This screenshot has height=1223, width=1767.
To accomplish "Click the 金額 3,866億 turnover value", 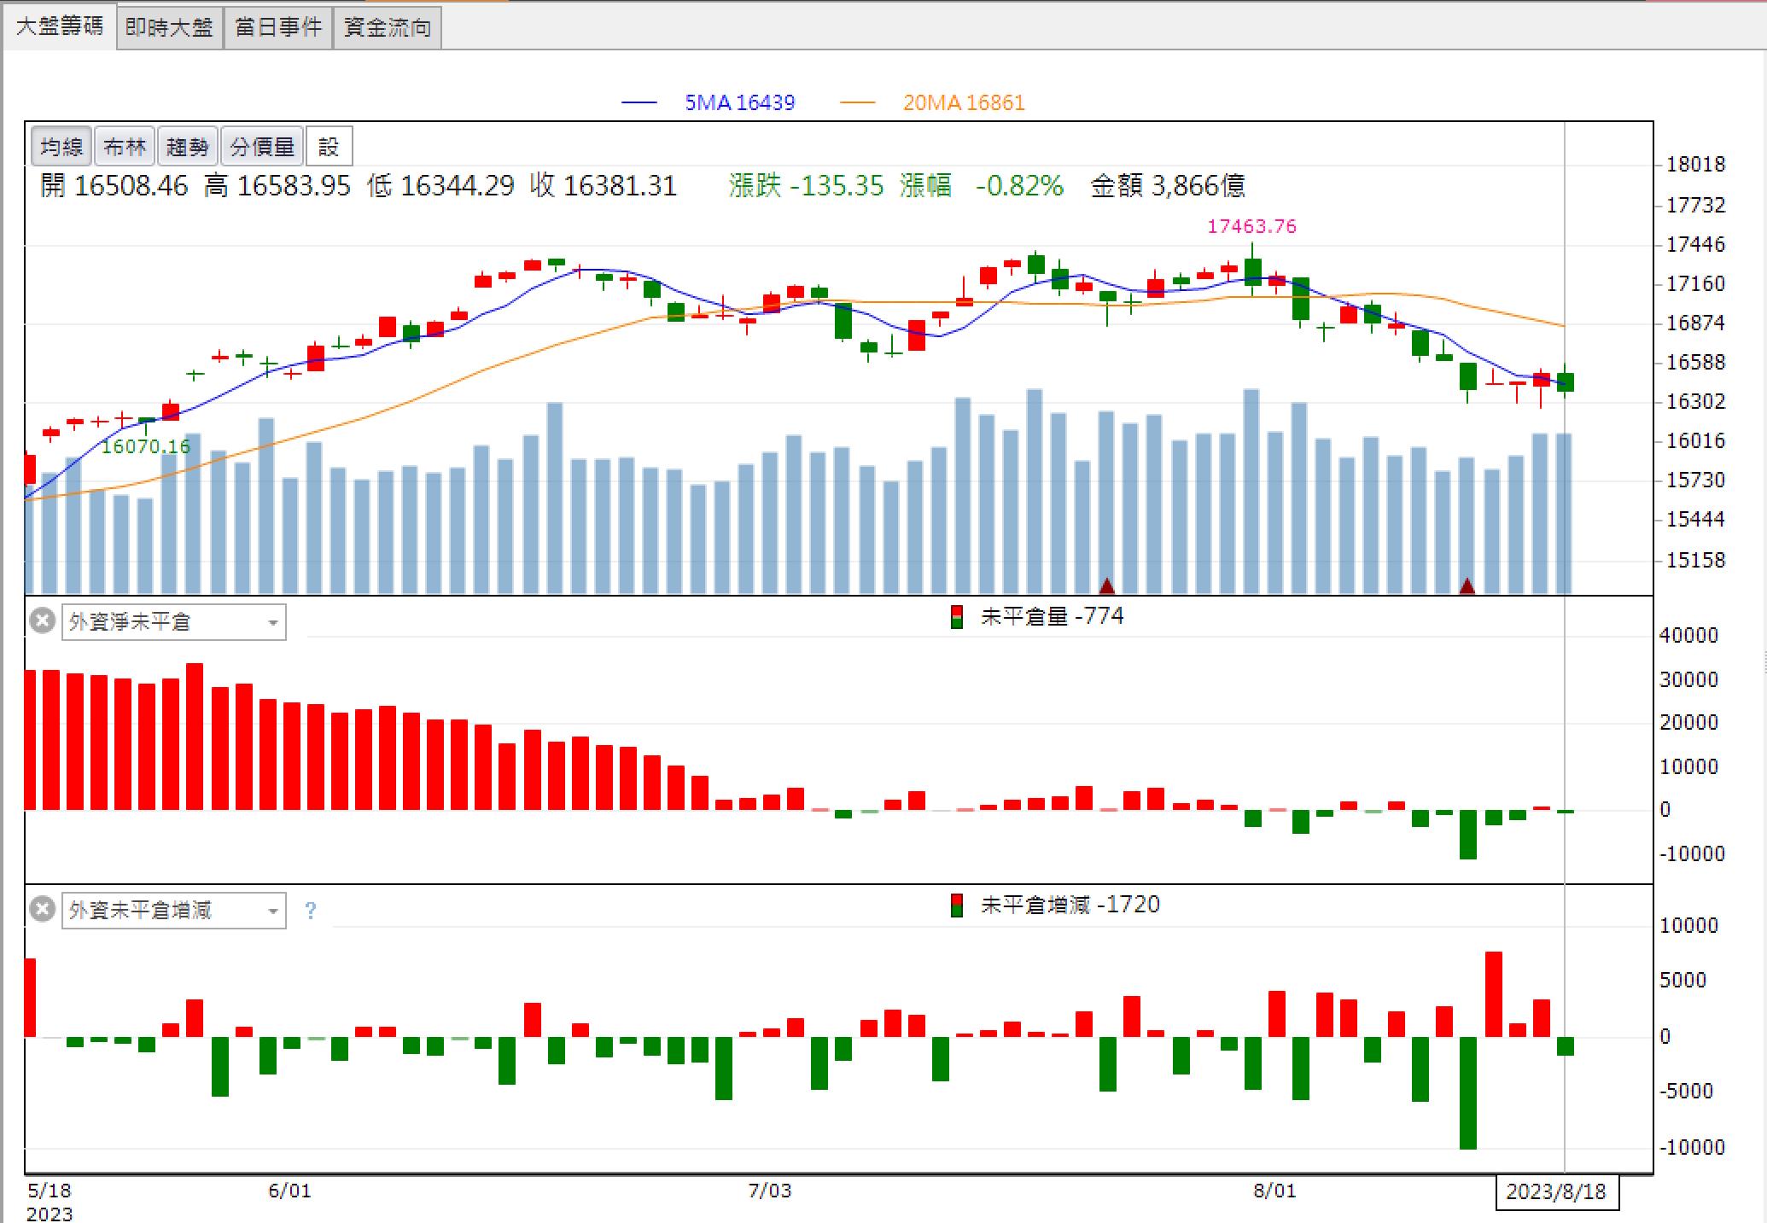I will 1168,185.
